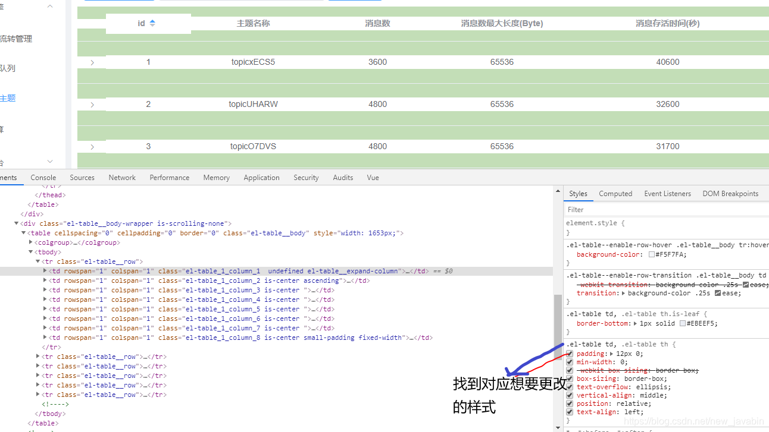Select the Memory tab

click(216, 178)
